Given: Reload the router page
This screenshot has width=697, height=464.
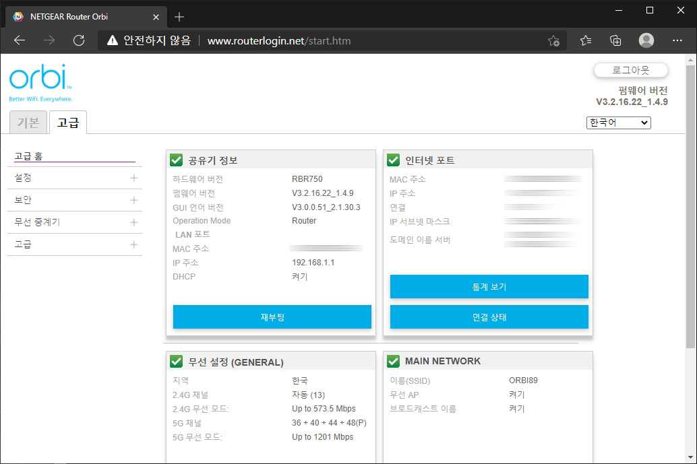Looking at the screenshot, I should pyautogui.click(x=79, y=40).
